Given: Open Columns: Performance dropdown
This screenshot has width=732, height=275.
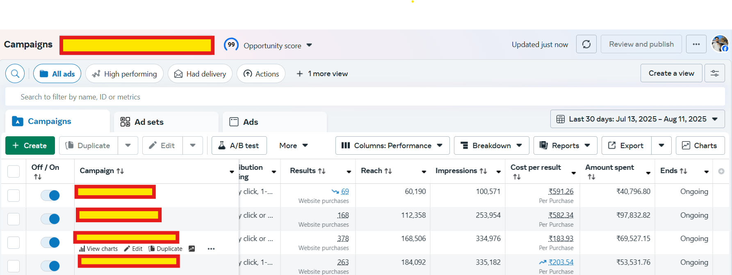Looking at the screenshot, I should coord(392,145).
